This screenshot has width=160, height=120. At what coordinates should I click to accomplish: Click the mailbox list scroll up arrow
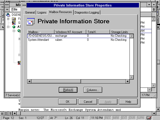[132, 36]
